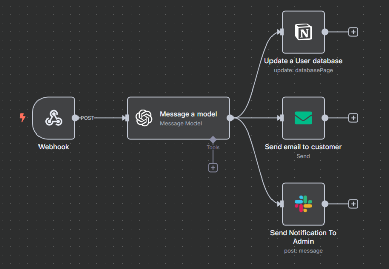Screen dimensions: 389x269
Task: Select the green email envelope node
Action: point(303,118)
